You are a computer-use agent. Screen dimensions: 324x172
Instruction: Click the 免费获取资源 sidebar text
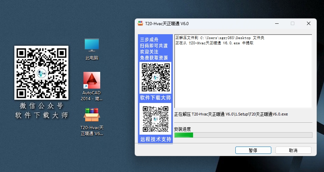click(x=154, y=58)
